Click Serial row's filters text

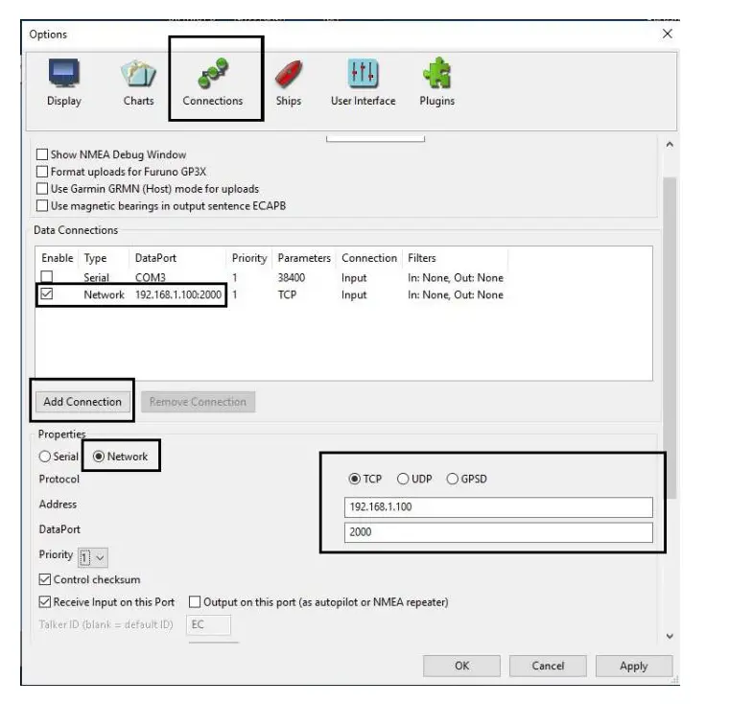tap(456, 277)
